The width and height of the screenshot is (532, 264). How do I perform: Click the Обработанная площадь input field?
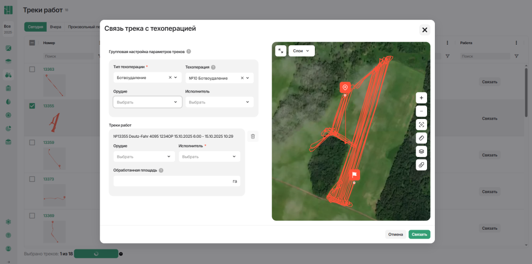(171, 181)
